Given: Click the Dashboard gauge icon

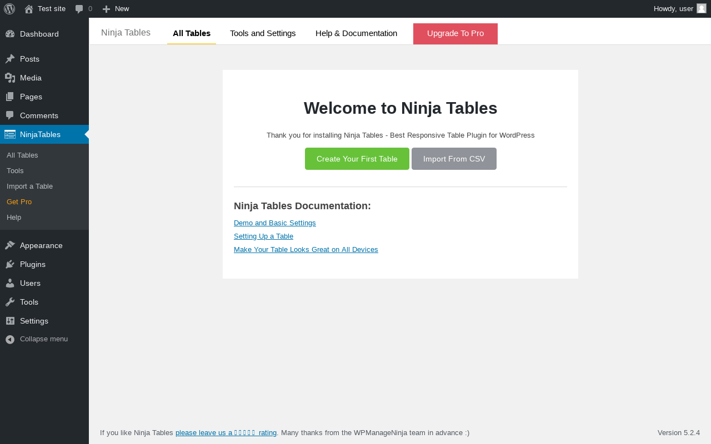Looking at the screenshot, I should (10, 34).
